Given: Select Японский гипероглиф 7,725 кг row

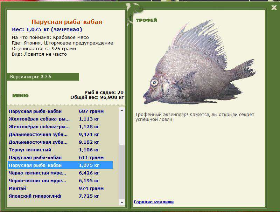Looking at the screenshot, I should (x=60, y=196).
